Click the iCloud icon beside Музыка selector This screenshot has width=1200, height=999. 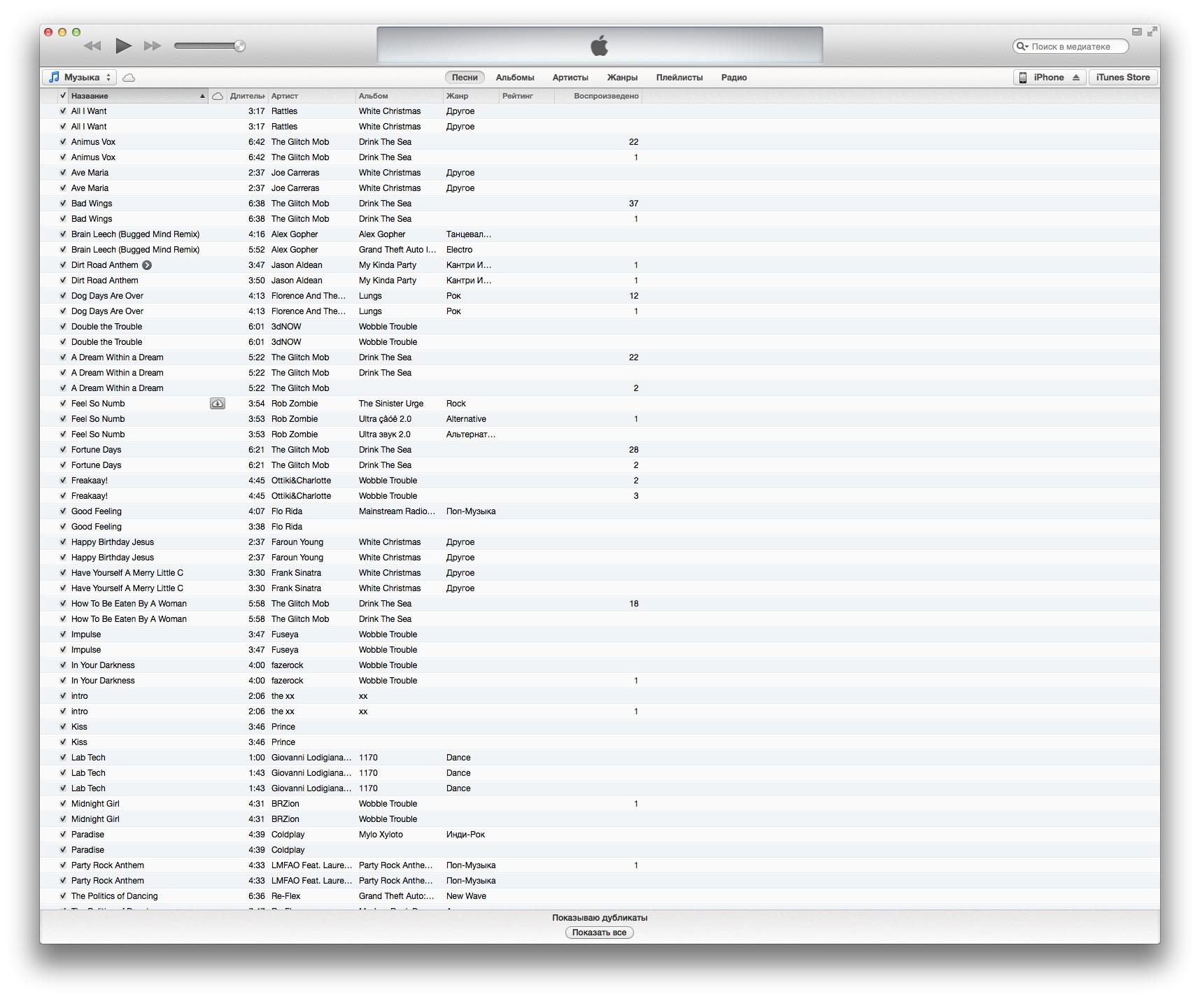(129, 78)
